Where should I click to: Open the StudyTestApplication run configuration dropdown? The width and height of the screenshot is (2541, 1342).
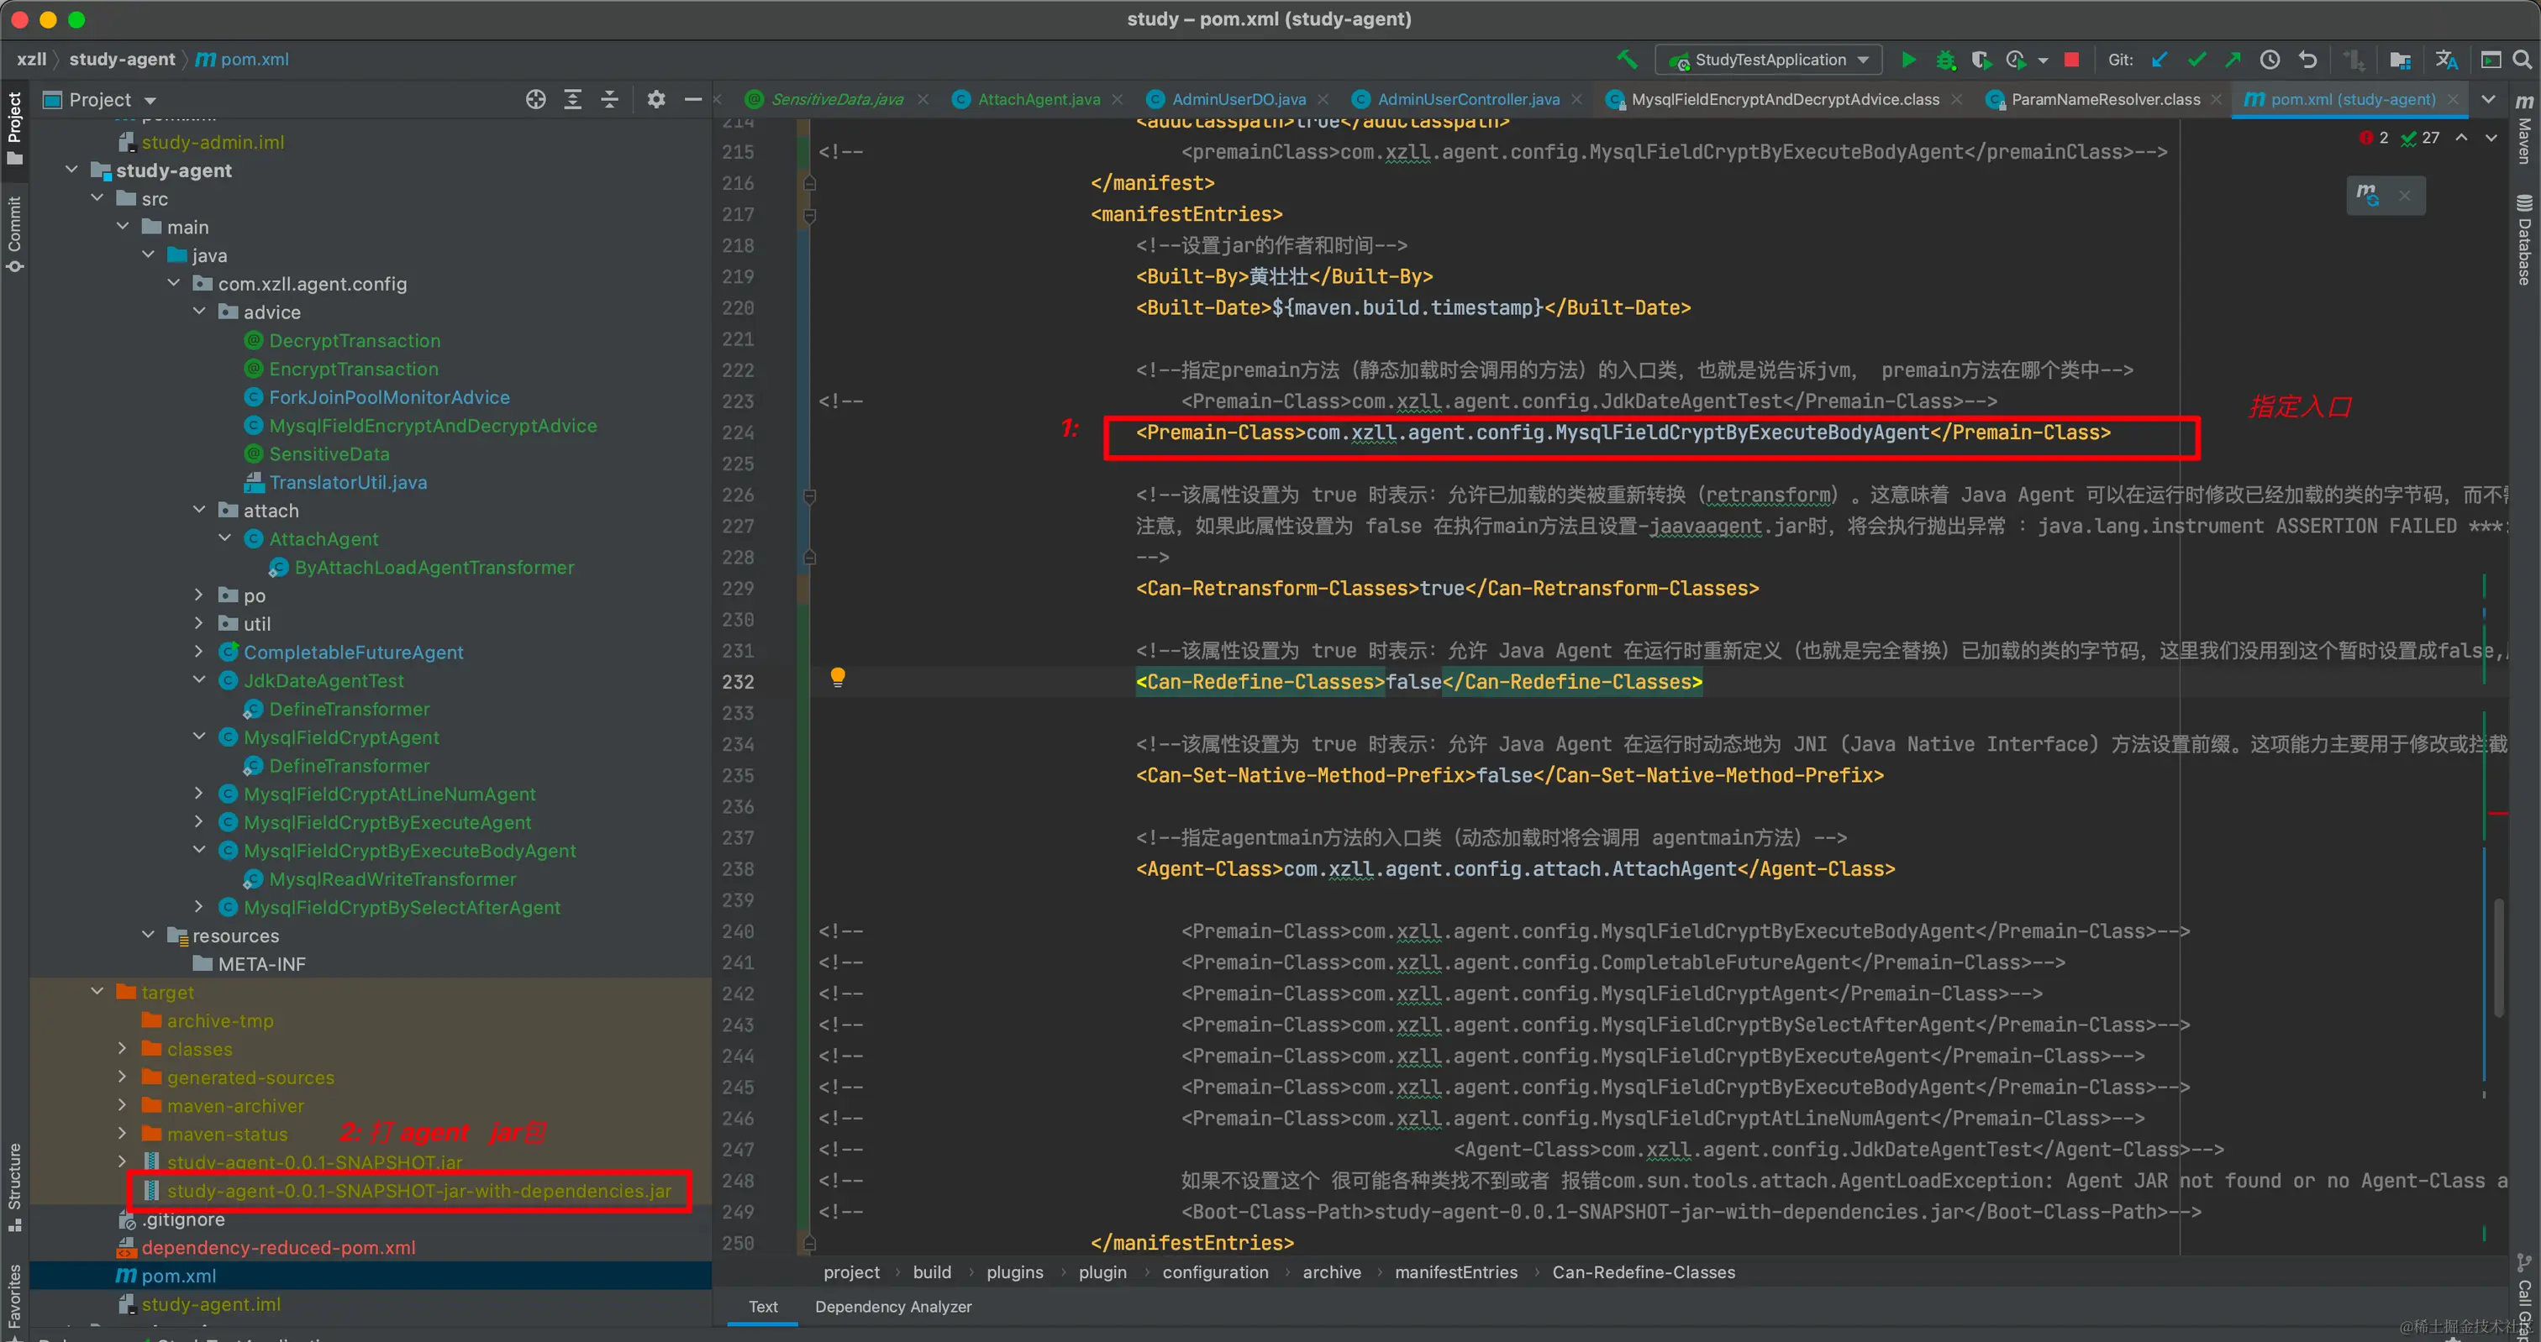pyautogui.click(x=1769, y=60)
